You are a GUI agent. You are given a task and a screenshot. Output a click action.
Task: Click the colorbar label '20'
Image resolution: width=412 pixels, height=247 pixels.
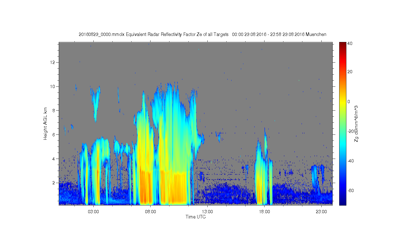[350, 72]
